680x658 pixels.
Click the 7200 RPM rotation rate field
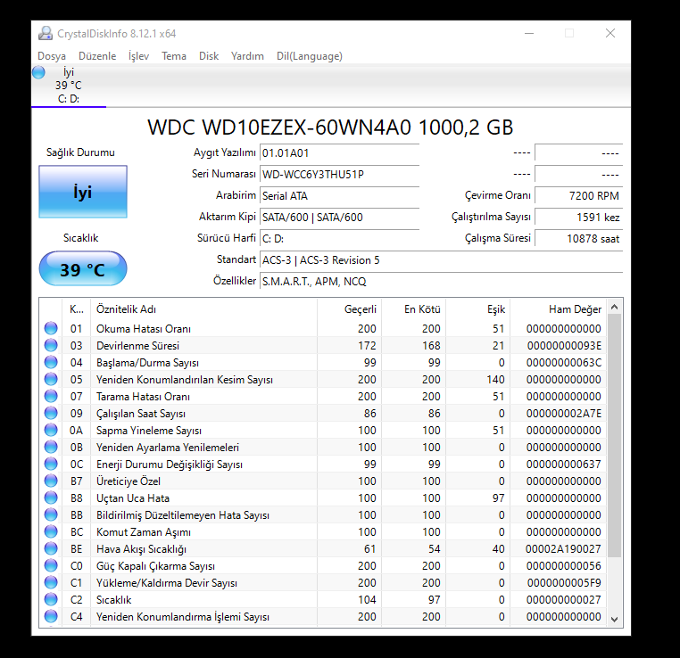pos(578,196)
